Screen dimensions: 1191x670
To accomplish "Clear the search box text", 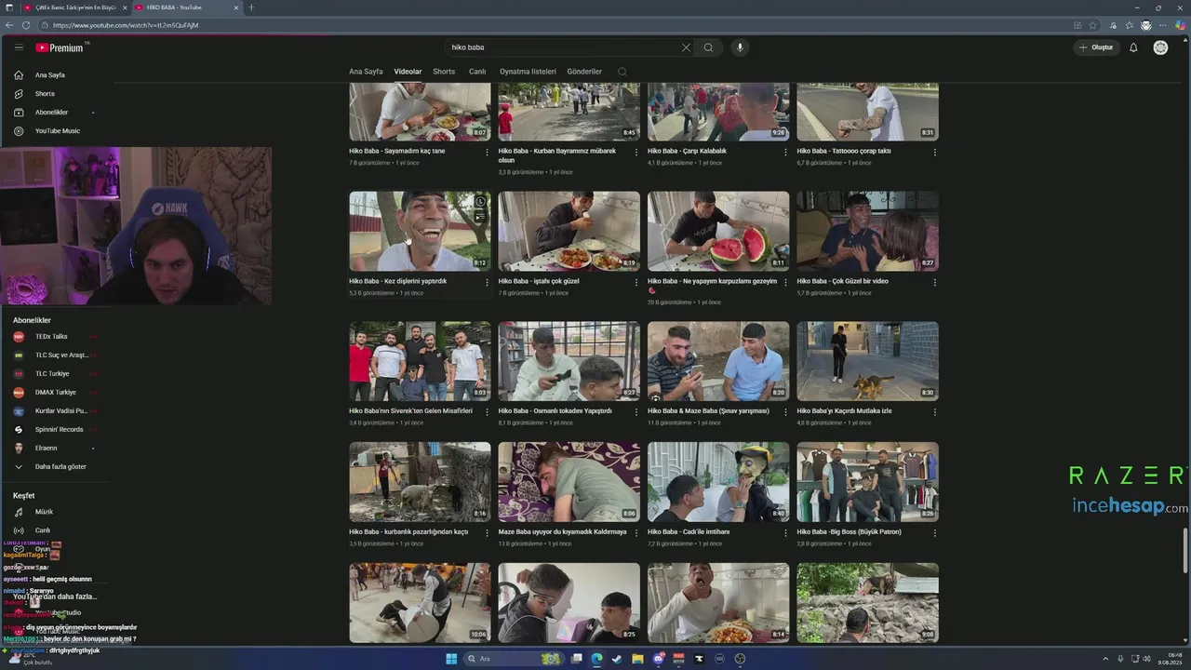I will pos(686,47).
